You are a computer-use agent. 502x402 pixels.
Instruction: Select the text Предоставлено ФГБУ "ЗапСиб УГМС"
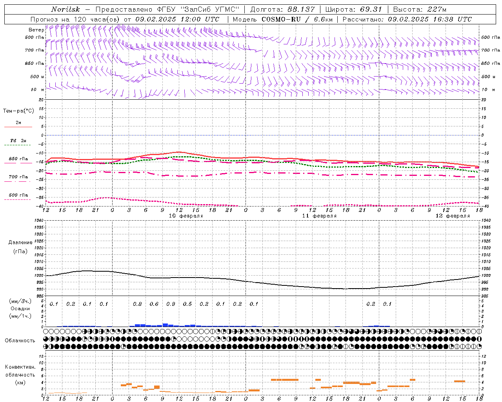pyautogui.click(x=167, y=9)
